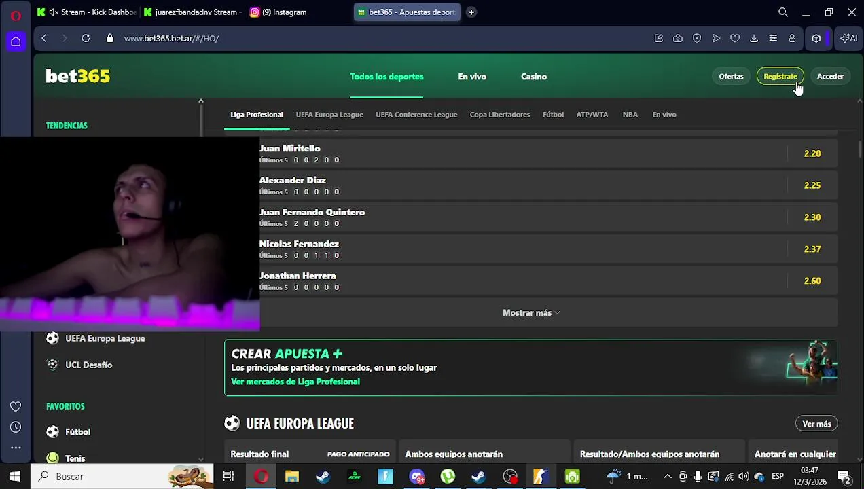Click the bet365 logo

point(77,76)
